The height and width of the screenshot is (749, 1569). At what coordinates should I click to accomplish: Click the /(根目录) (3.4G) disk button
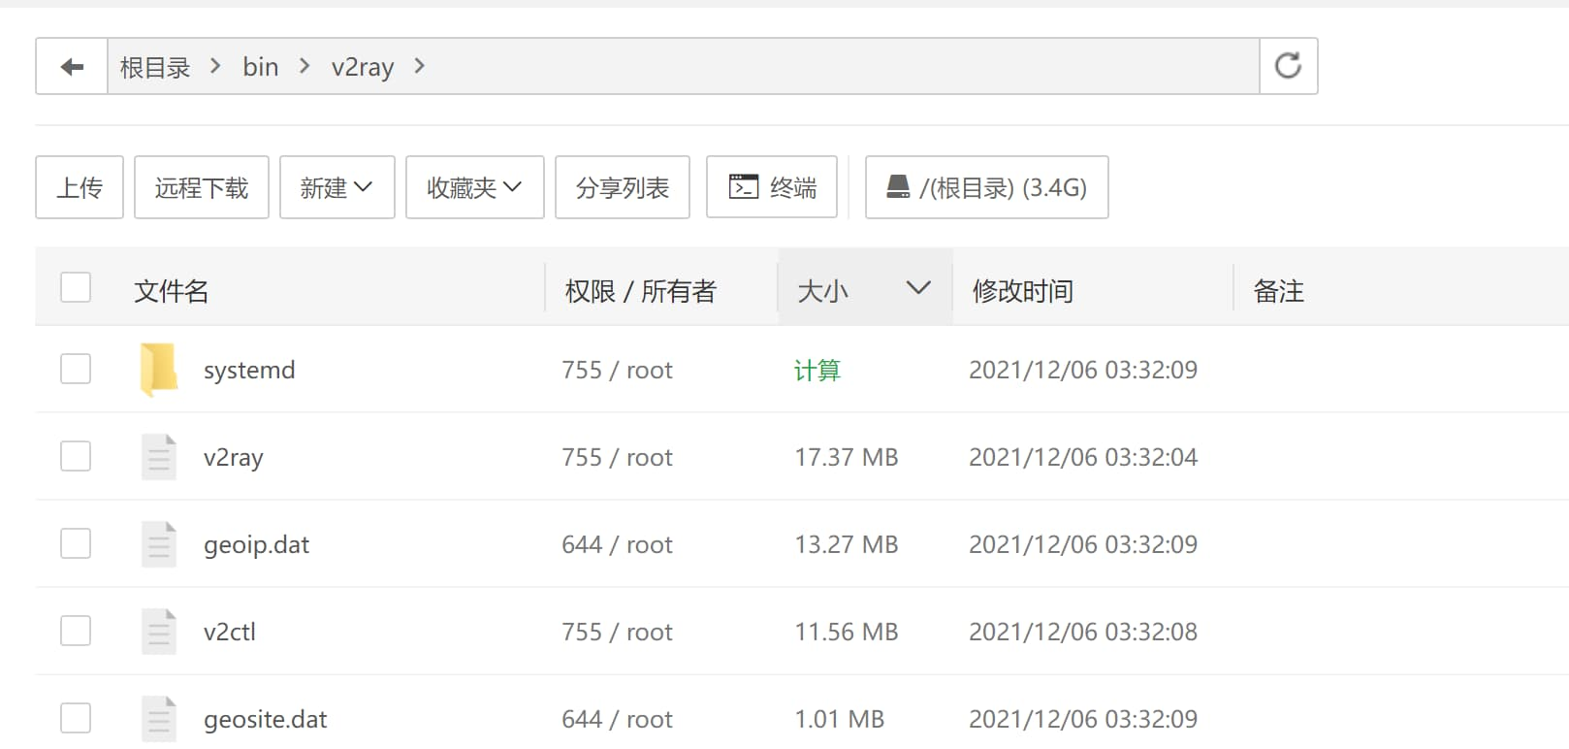click(x=987, y=187)
